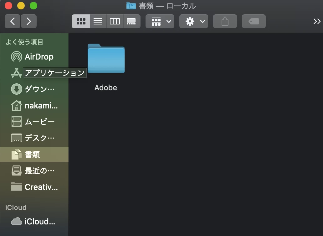Open ダウン… in the sidebar
The width and height of the screenshot is (323, 236).
pyautogui.click(x=40, y=89)
